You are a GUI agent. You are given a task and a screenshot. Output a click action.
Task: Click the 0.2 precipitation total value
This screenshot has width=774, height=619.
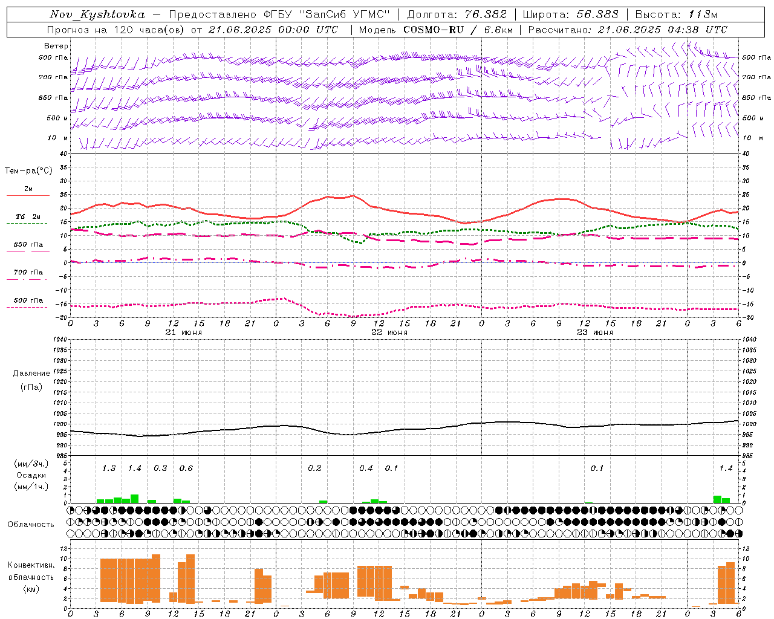314,468
